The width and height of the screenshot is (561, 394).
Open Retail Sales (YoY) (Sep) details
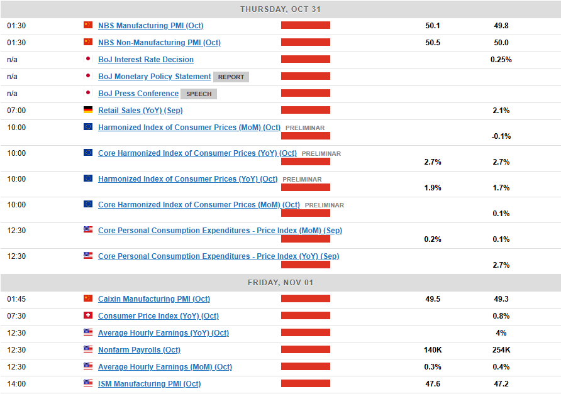[140, 111]
